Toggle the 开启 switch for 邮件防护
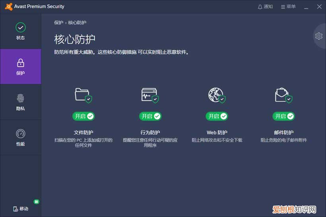Viewport: 326px width, 217px height. coord(283,116)
